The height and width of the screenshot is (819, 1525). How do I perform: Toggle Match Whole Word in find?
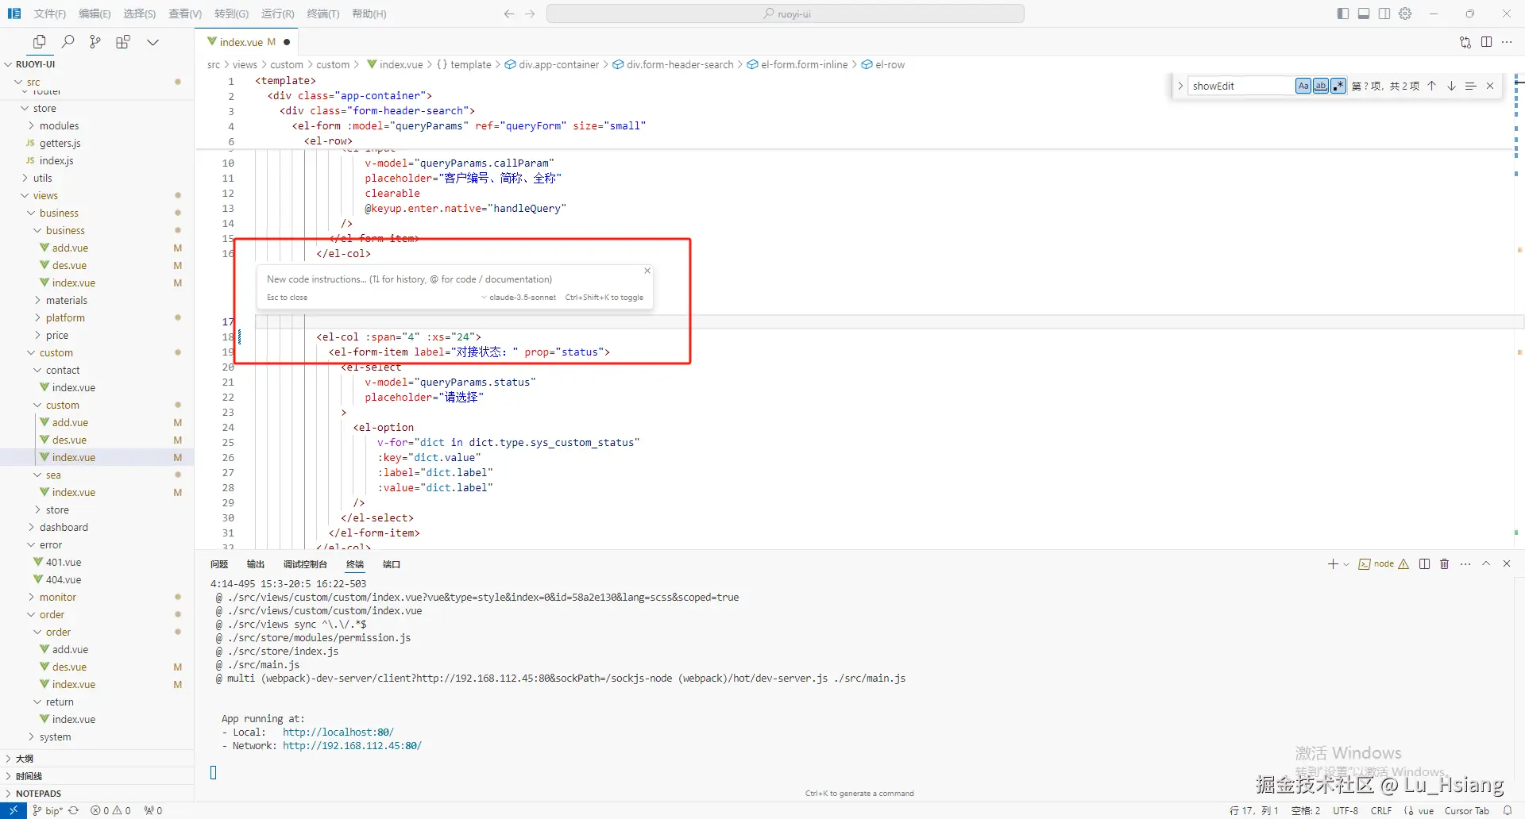1320,86
